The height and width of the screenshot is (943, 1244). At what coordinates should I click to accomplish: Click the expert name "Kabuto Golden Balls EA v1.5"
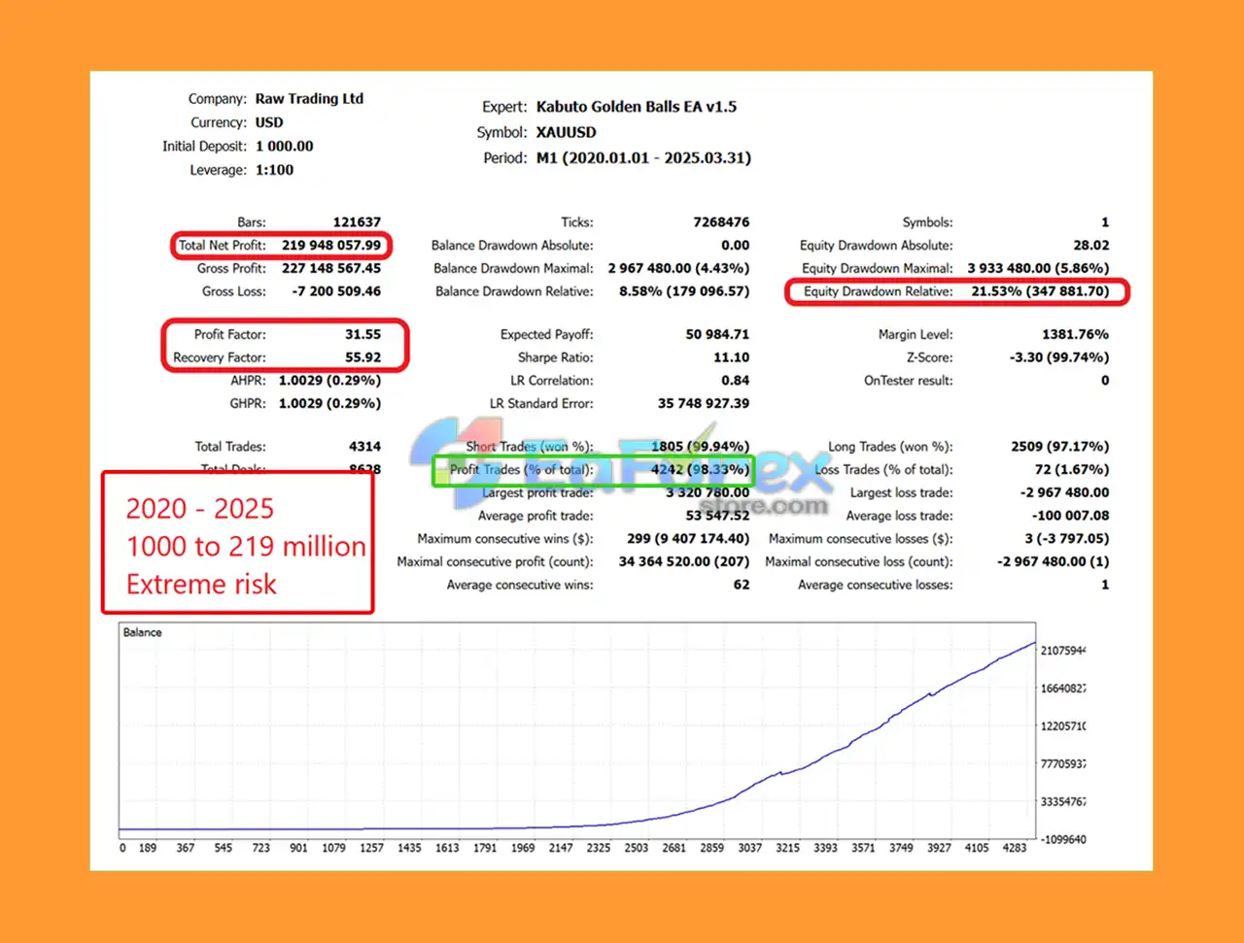point(637,107)
